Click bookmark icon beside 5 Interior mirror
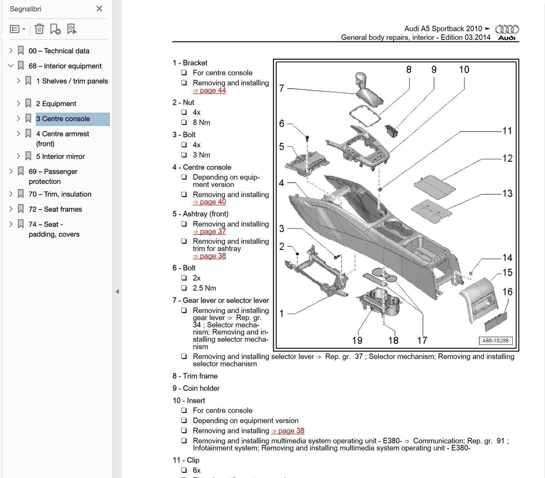This screenshot has width=545, height=478. [28, 156]
